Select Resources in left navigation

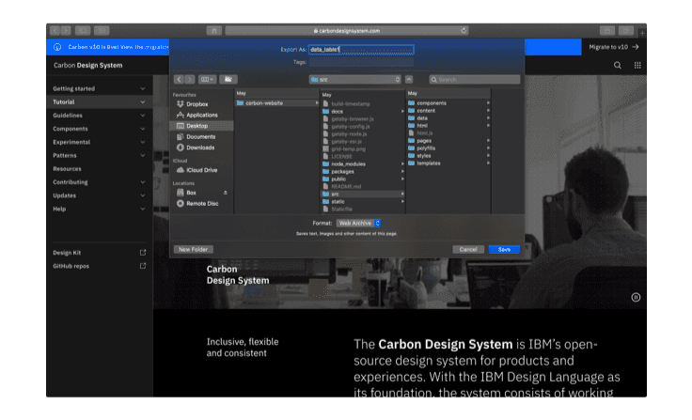[68, 169]
